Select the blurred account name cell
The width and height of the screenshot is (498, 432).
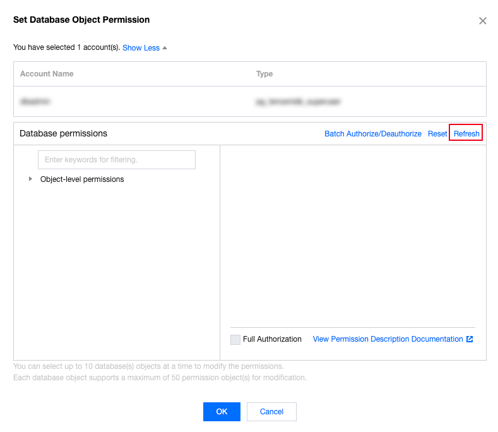[x=35, y=101]
